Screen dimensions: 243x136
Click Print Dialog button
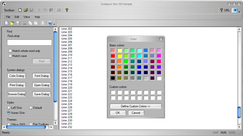pos(17,85)
